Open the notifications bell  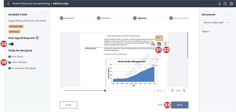pyautogui.click(x=219, y=3)
